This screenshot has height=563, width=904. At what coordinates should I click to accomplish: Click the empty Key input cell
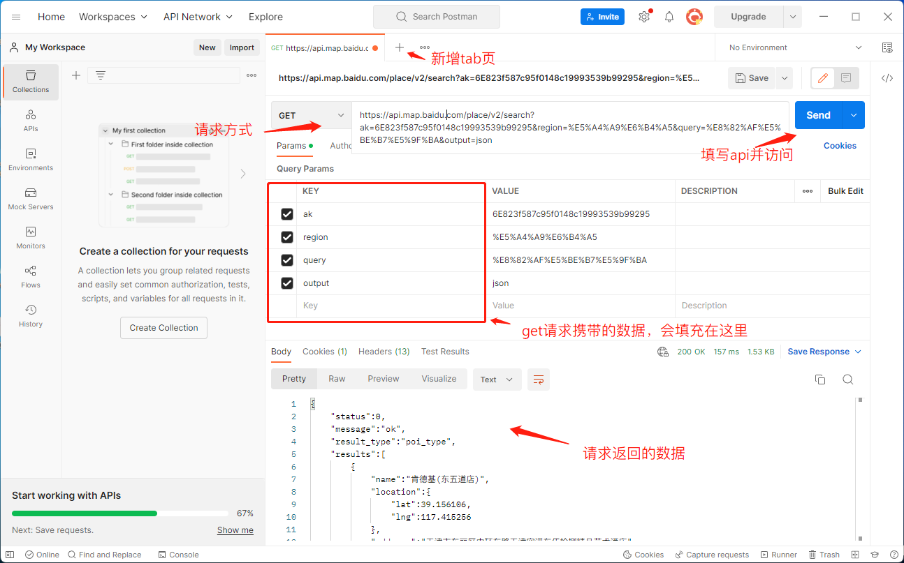(391, 306)
